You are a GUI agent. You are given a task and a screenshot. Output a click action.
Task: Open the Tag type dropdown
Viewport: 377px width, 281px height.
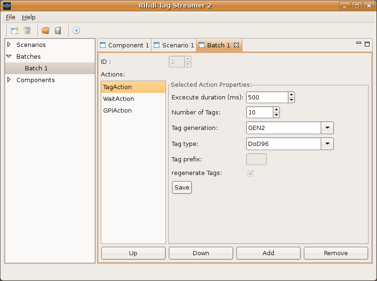coord(327,144)
